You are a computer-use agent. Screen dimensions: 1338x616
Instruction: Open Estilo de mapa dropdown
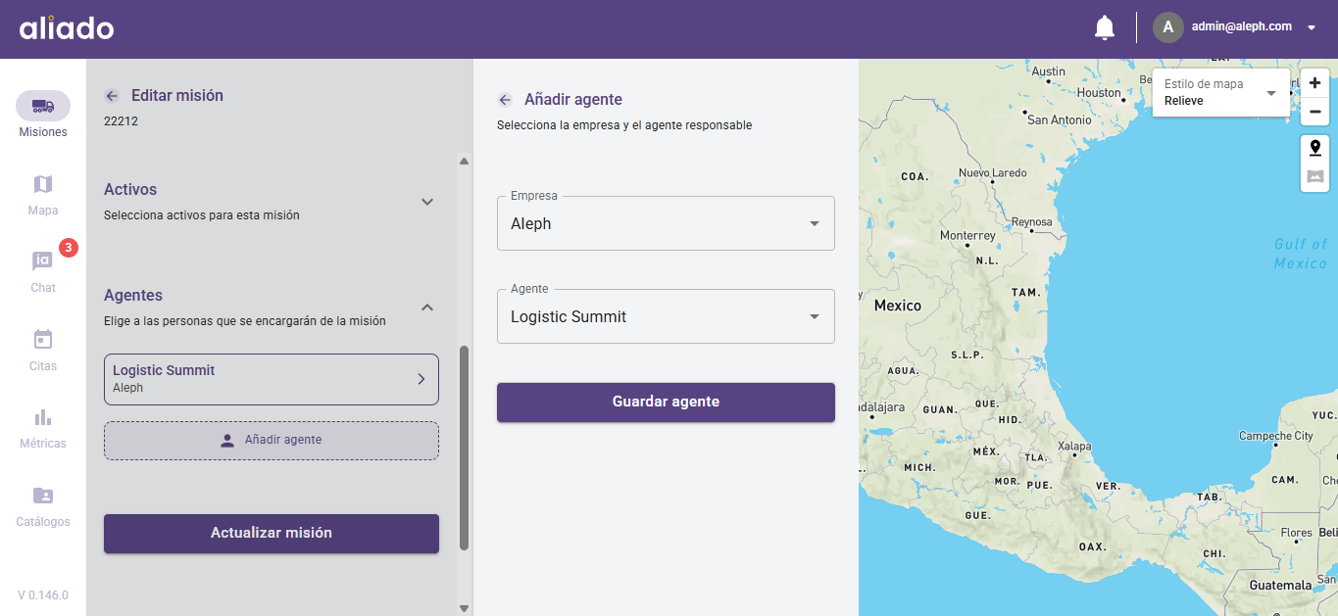tap(1220, 93)
